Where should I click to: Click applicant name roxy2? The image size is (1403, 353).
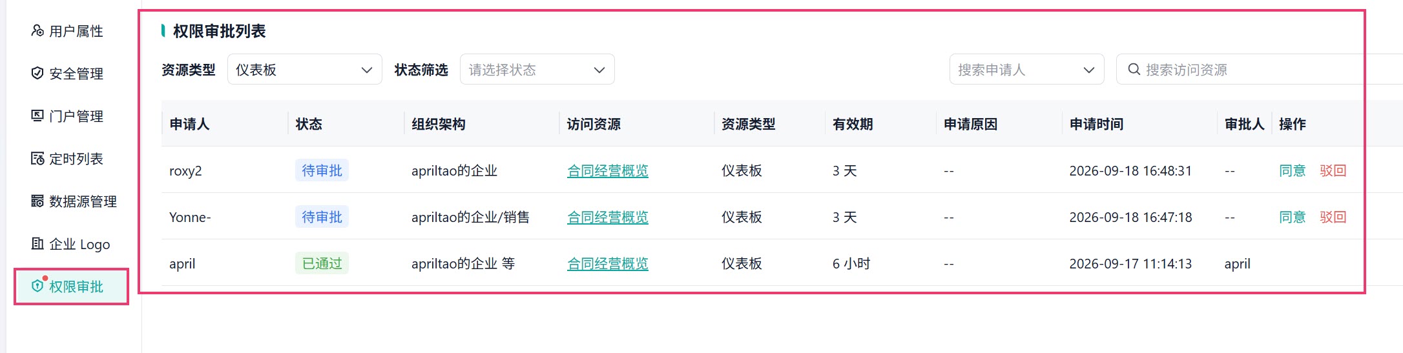pos(185,171)
